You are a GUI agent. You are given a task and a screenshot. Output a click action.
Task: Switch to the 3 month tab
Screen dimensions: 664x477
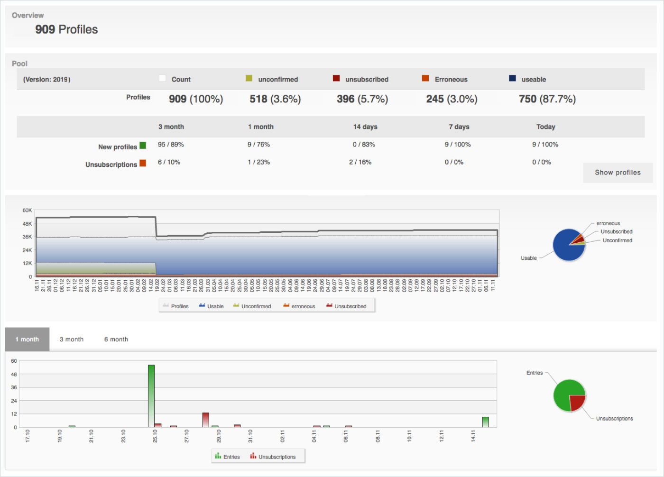click(x=72, y=339)
